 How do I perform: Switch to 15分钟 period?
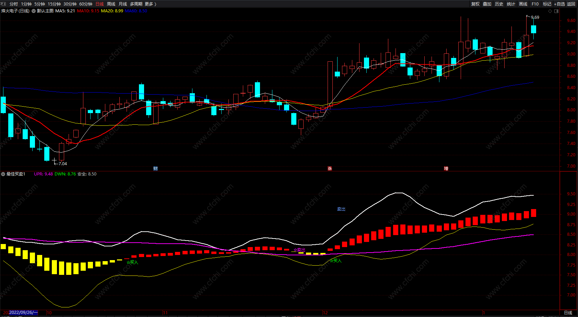(x=54, y=4)
